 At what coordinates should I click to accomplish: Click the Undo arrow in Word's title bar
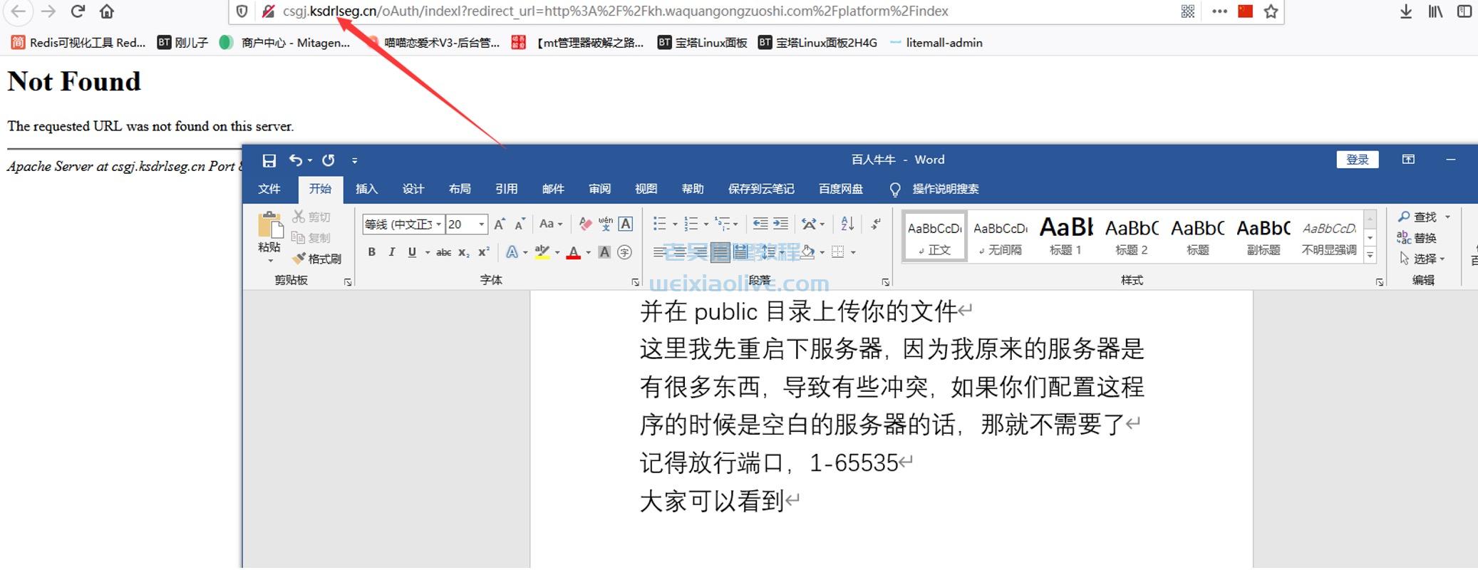coord(296,160)
